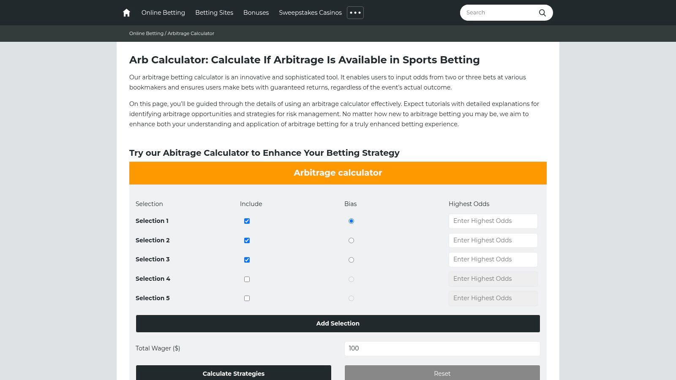Enable the Selection 4 include checkbox
Image resolution: width=676 pixels, height=380 pixels.
tap(247, 279)
